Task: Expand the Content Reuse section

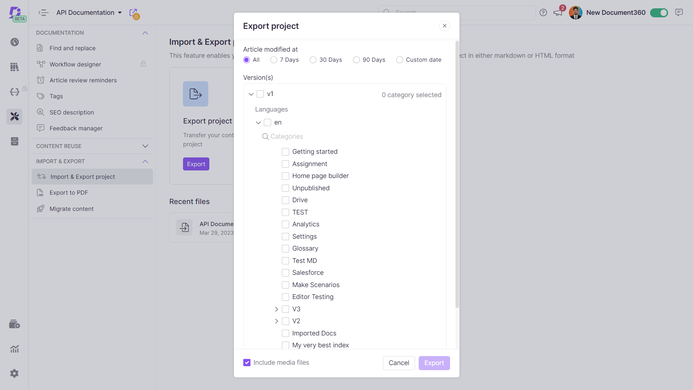Action: coord(145,146)
